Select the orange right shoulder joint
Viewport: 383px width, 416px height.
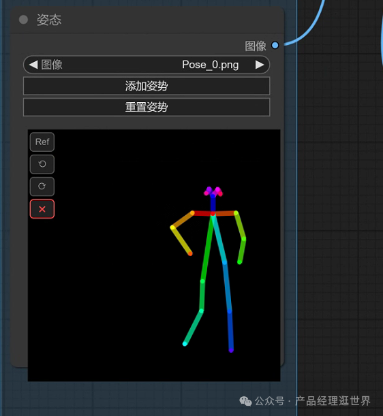tap(192, 213)
